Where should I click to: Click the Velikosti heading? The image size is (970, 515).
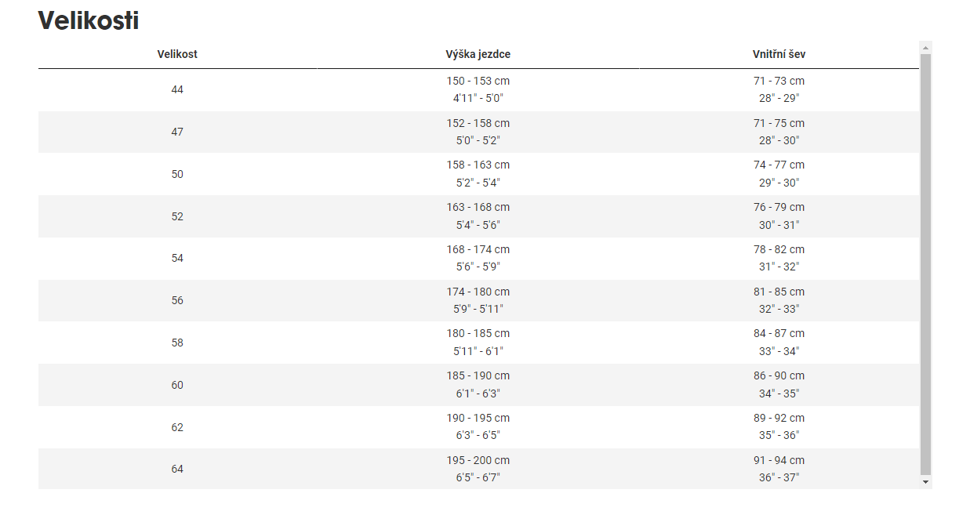(89, 21)
